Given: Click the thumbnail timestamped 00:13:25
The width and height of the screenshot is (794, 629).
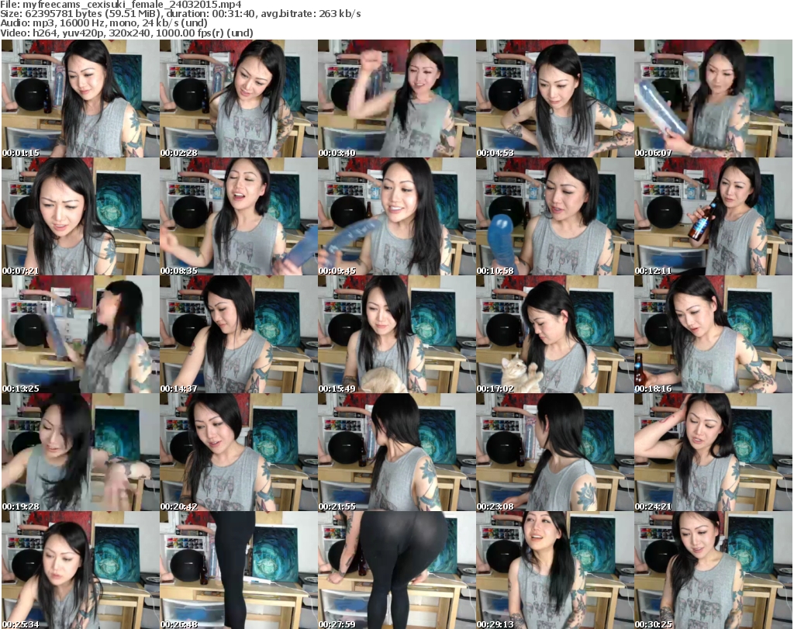Looking at the screenshot, I should click(80, 335).
